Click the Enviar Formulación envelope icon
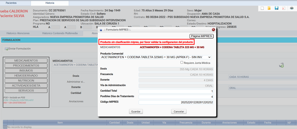297x129 pixels. pos(6,49)
